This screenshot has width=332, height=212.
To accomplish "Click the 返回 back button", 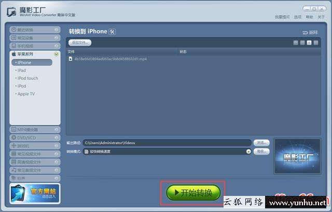I will click(x=310, y=32).
